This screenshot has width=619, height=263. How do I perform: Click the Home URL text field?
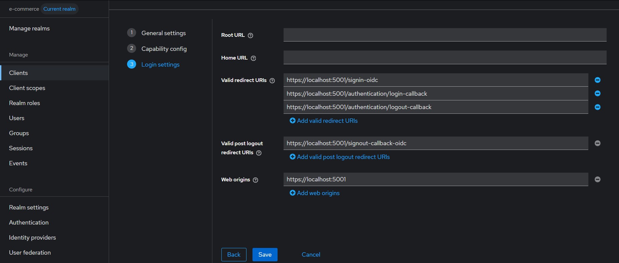click(x=445, y=58)
